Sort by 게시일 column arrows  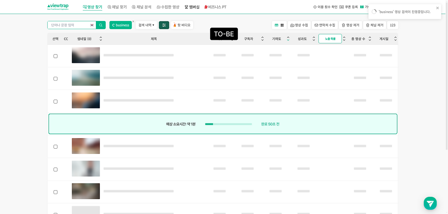395,39
